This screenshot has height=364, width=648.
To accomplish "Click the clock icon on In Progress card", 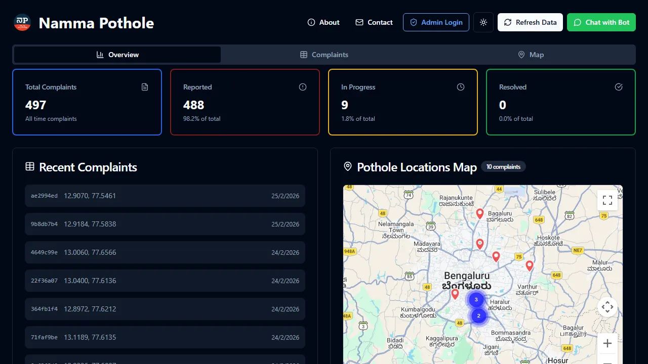I will click(x=461, y=86).
